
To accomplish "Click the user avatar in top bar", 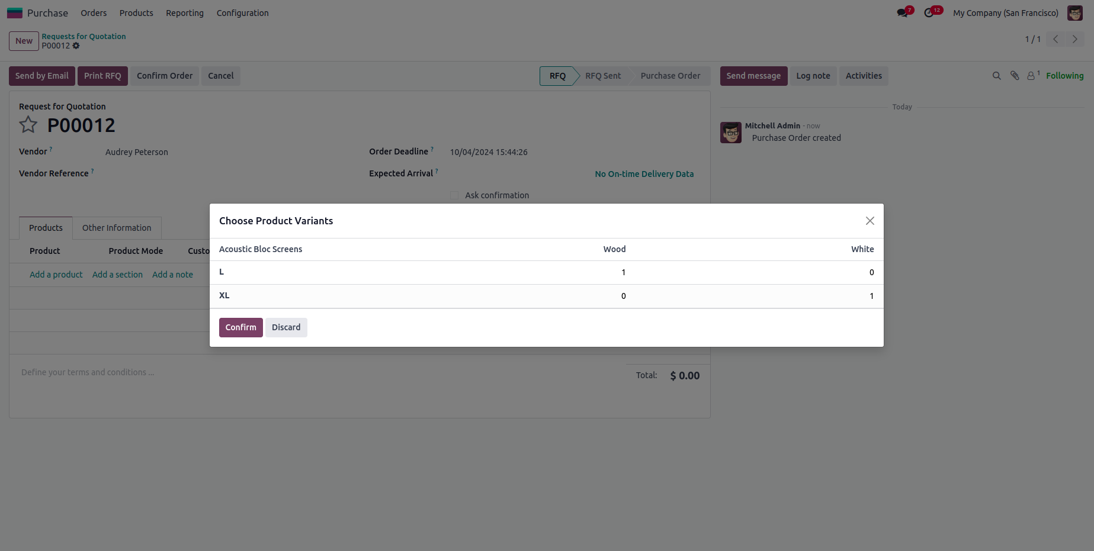I will click(1074, 13).
